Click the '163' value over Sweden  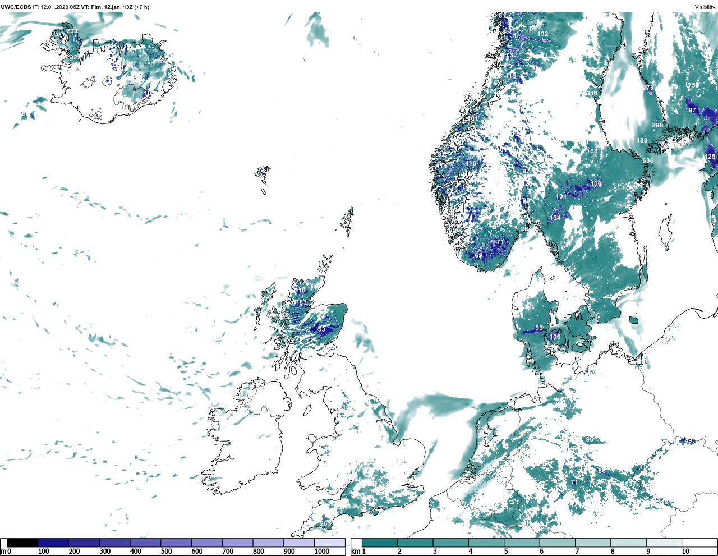[592, 151]
